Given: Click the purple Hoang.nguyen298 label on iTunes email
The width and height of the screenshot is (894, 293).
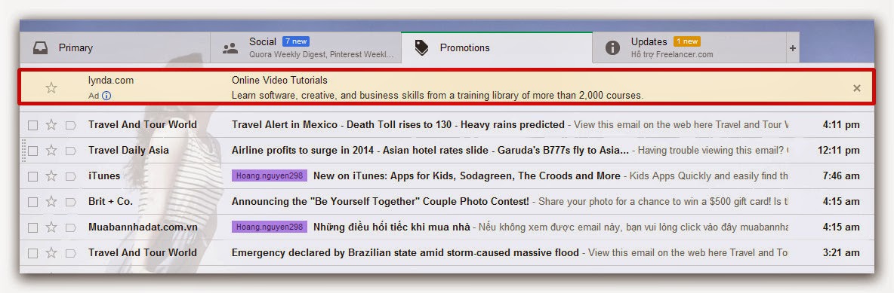Looking at the screenshot, I should 270,175.
